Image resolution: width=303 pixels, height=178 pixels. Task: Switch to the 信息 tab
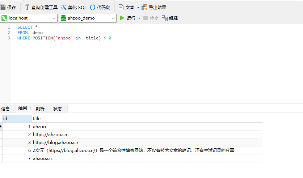tap(5, 109)
